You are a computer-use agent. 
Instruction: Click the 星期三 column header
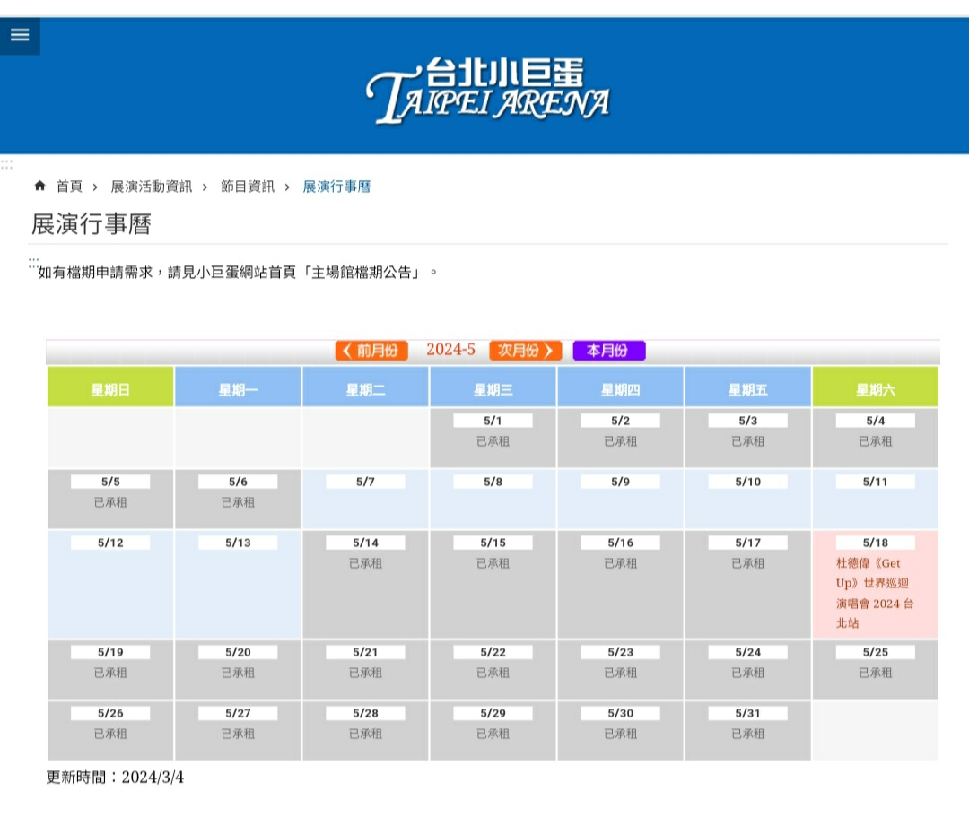pyautogui.click(x=493, y=389)
